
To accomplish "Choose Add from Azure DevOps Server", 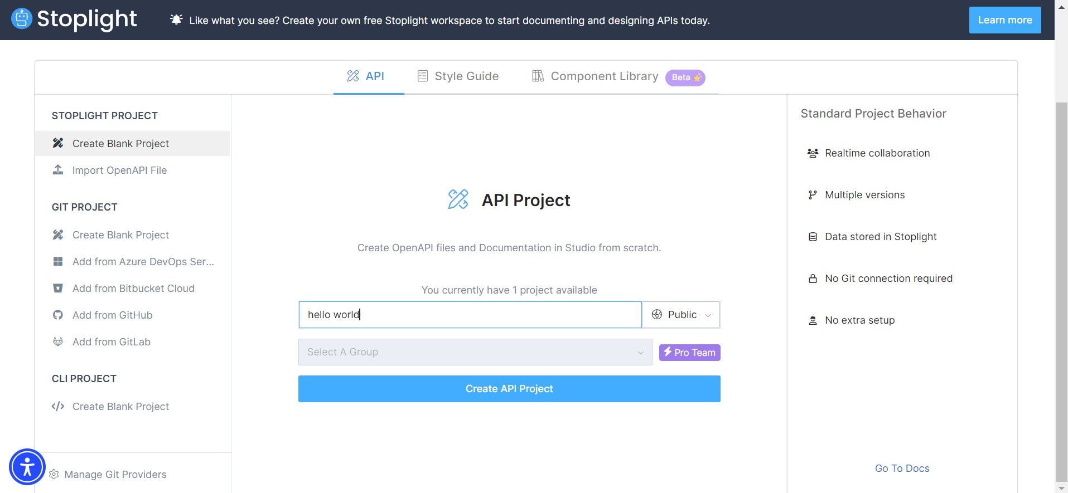I will tap(132, 261).
